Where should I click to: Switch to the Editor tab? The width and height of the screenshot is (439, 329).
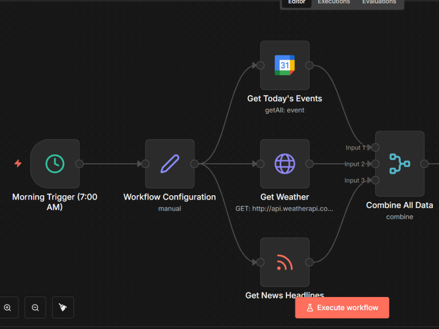(x=297, y=2)
